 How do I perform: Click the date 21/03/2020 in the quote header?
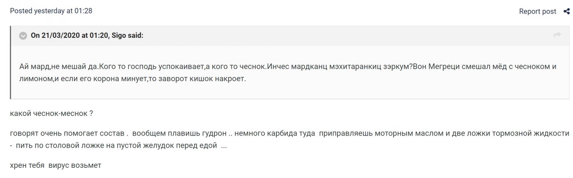point(60,35)
